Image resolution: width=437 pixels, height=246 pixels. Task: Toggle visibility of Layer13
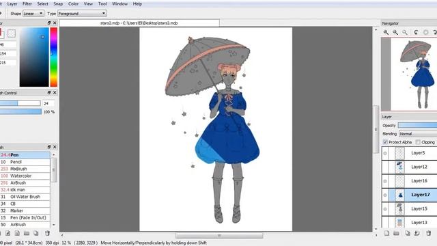(x=385, y=222)
